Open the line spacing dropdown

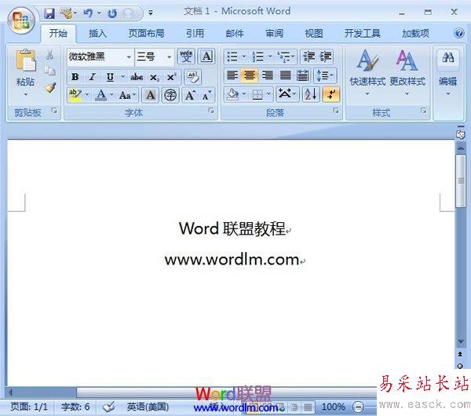pos(325,75)
